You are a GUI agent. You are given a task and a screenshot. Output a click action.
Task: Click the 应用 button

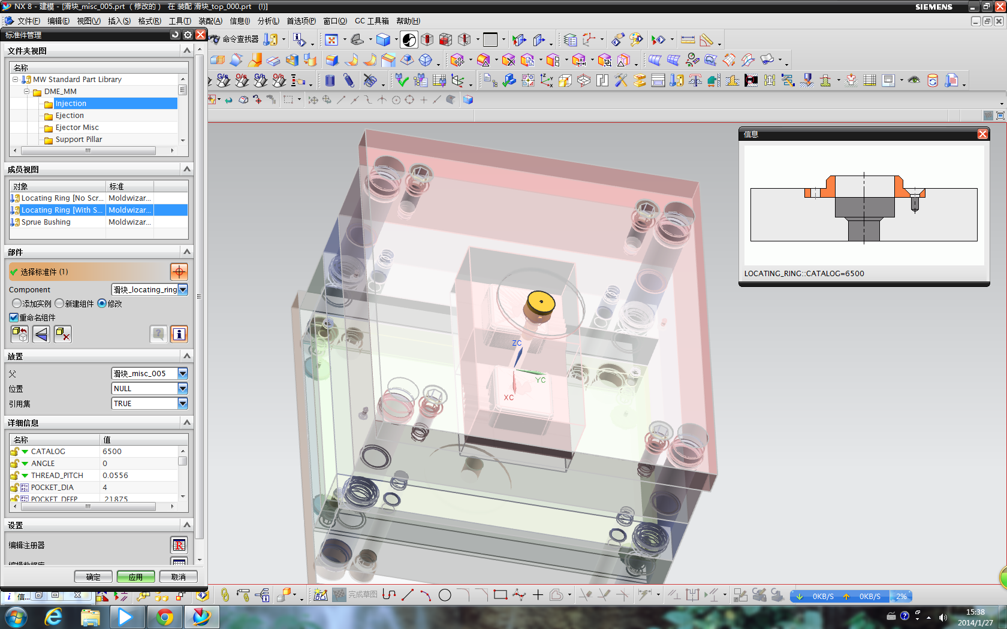(x=136, y=577)
